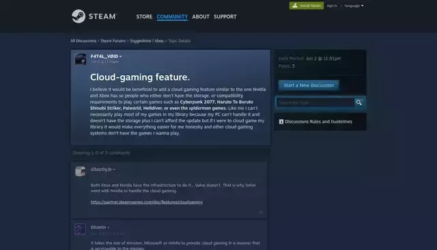
Task: Click the Date Posted Jun 2 text
Action: click(x=309, y=59)
